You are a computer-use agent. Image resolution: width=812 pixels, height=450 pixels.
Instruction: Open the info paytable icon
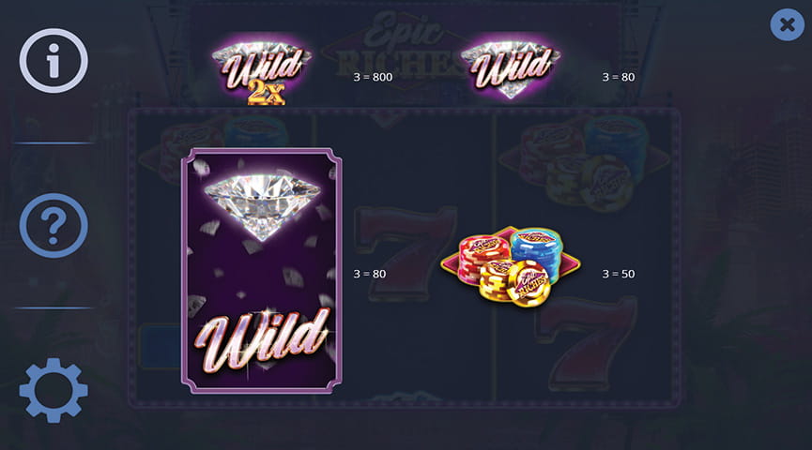pos(54,61)
